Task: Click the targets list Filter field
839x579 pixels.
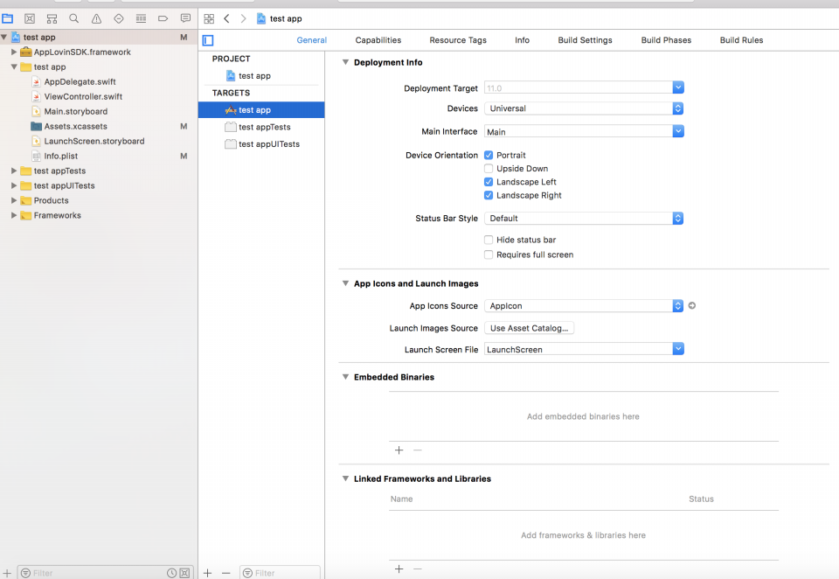Action: click(x=280, y=573)
